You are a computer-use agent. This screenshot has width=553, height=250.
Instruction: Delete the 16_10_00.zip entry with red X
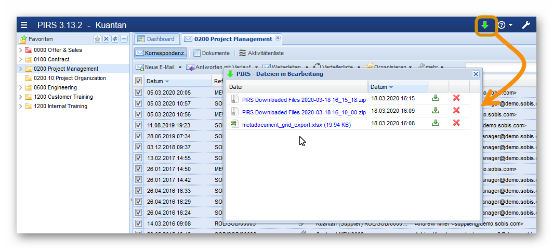tap(456, 110)
